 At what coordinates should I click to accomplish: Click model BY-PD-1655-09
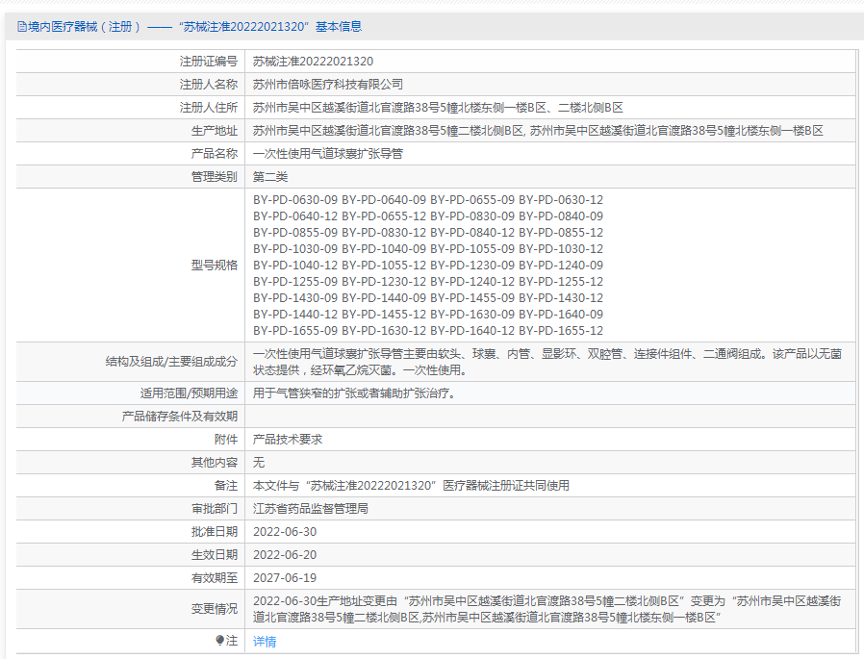295,331
